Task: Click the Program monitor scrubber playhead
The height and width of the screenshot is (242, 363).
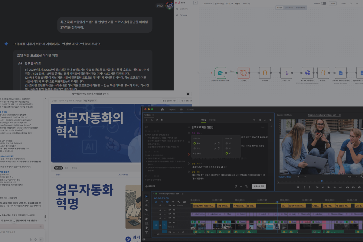Action: pyautogui.click(x=322, y=181)
